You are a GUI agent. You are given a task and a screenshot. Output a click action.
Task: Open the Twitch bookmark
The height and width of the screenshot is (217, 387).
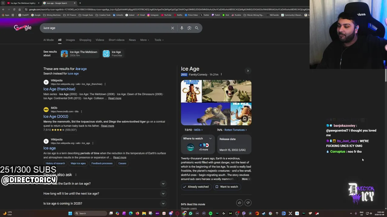tap(216, 15)
